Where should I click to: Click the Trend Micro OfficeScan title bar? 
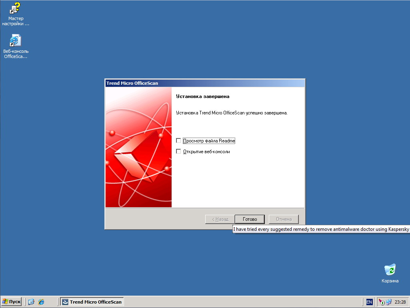coord(205,83)
